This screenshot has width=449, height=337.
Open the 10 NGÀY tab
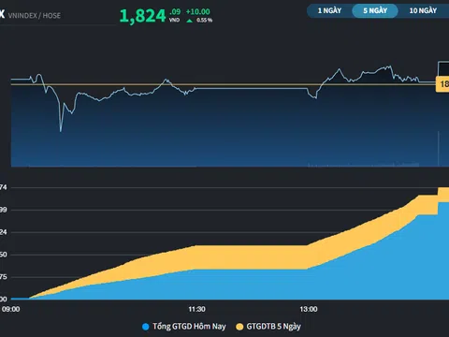423,10
